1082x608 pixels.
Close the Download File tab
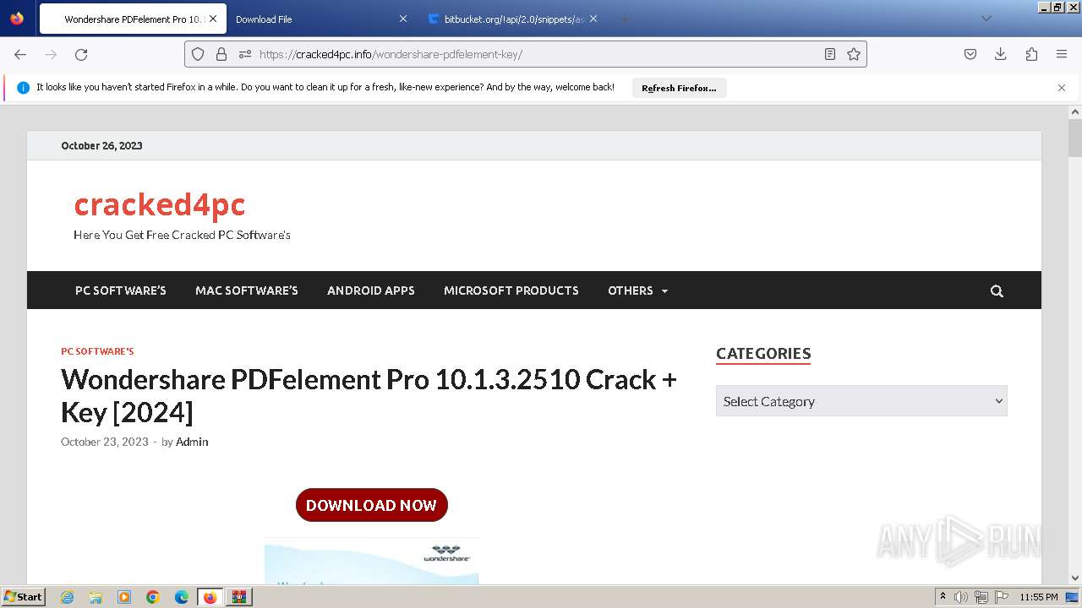402,19
